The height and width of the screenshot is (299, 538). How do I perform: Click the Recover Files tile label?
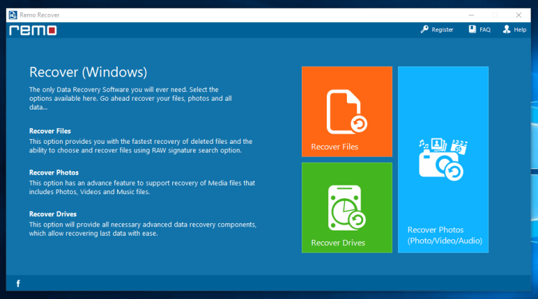[x=334, y=146]
